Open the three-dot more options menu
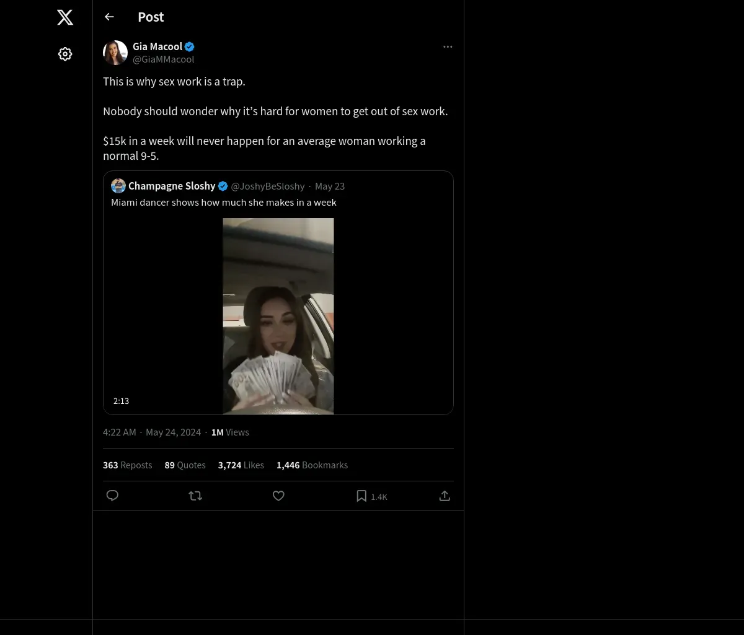The height and width of the screenshot is (635, 744). (x=448, y=46)
